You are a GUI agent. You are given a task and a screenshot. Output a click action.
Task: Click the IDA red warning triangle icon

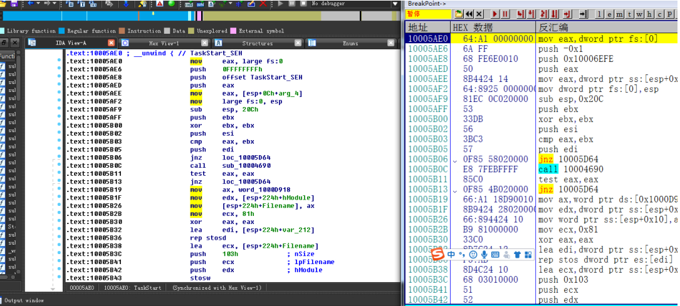160,4
